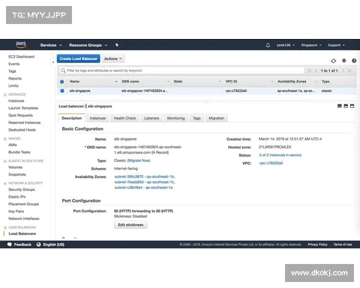360x288 pixels.
Task: Go to last page of results
Action: point(349,71)
